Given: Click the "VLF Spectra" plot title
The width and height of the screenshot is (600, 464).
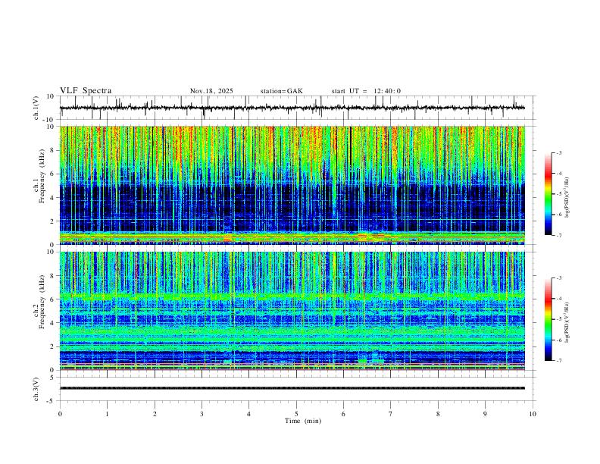Looking at the screenshot, I should 86,91.
